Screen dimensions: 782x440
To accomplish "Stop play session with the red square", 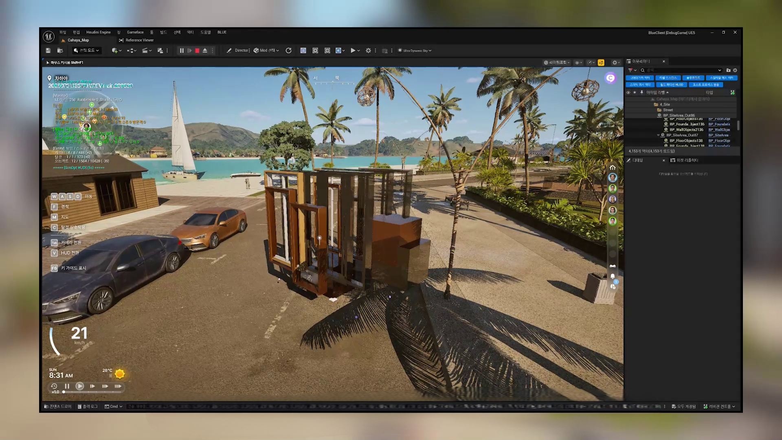I will pyautogui.click(x=197, y=51).
